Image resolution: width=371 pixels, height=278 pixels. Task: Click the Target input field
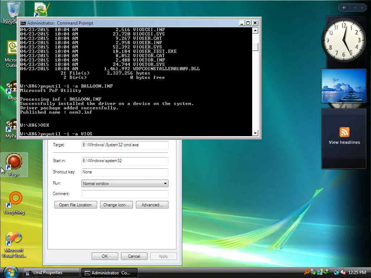point(125,145)
